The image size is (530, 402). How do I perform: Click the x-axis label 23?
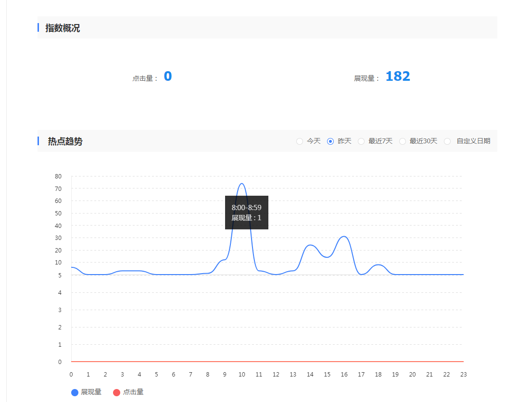click(x=464, y=374)
